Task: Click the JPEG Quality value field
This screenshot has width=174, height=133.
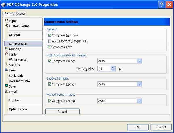Action: [104, 69]
